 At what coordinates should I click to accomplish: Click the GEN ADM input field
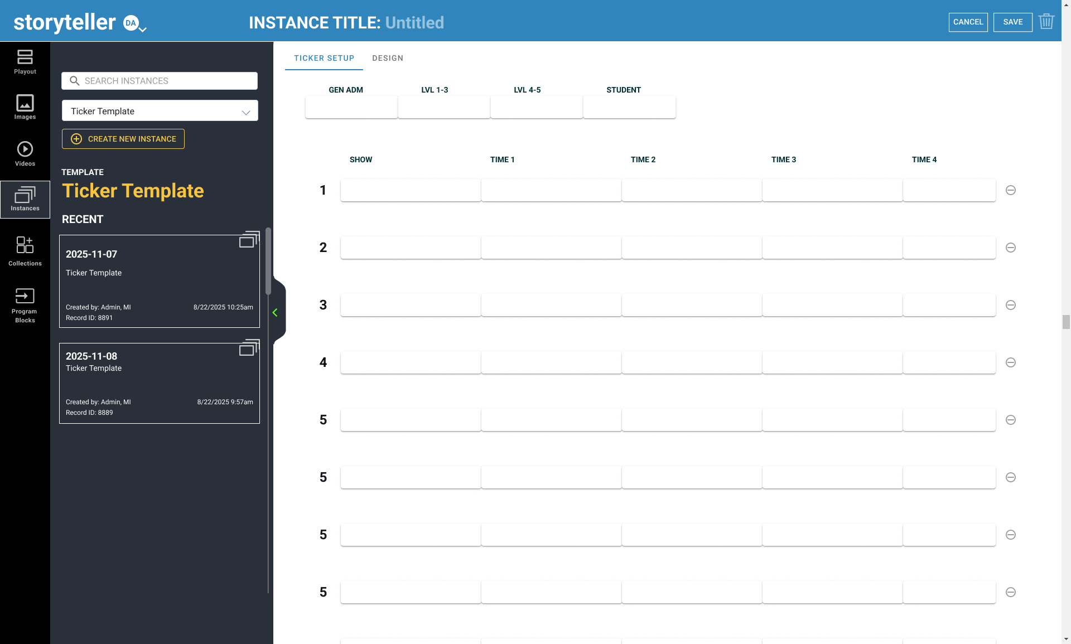coord(351,107)
